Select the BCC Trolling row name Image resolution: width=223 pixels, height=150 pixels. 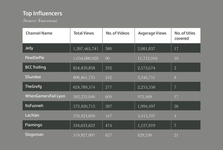36,67
